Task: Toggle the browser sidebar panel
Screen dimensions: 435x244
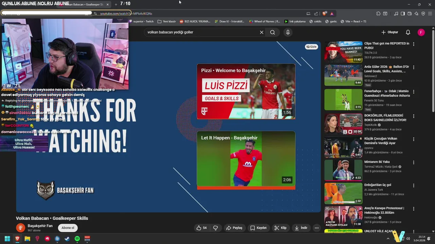Action: point(403,14)
